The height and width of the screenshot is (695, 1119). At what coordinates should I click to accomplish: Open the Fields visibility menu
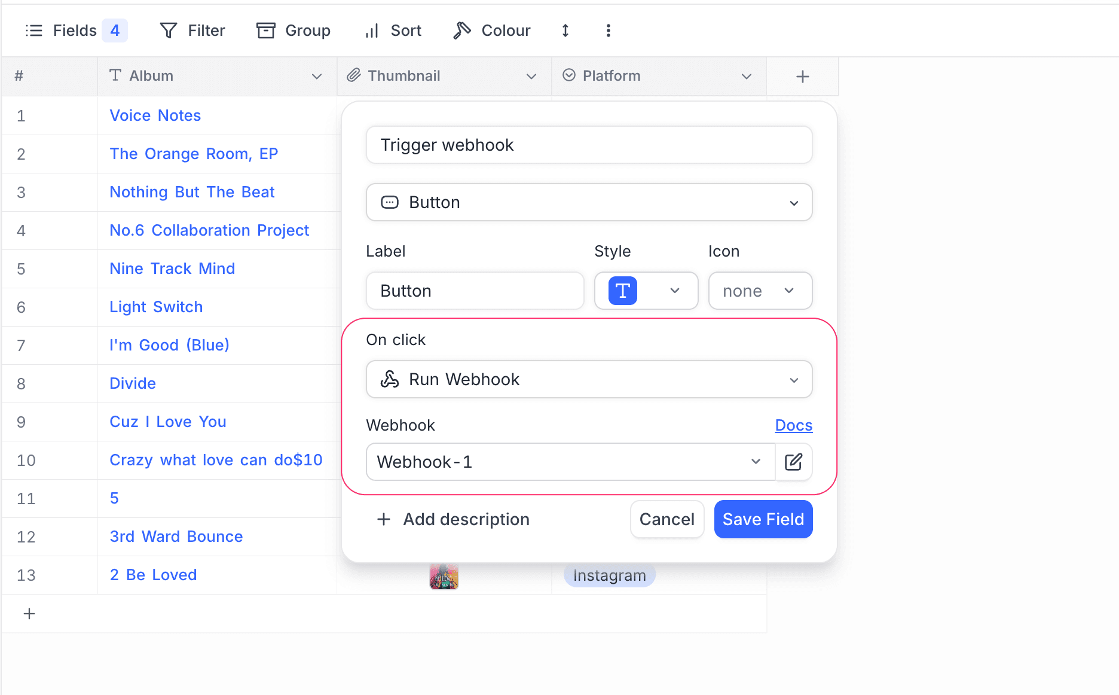(x=75, y=31)
